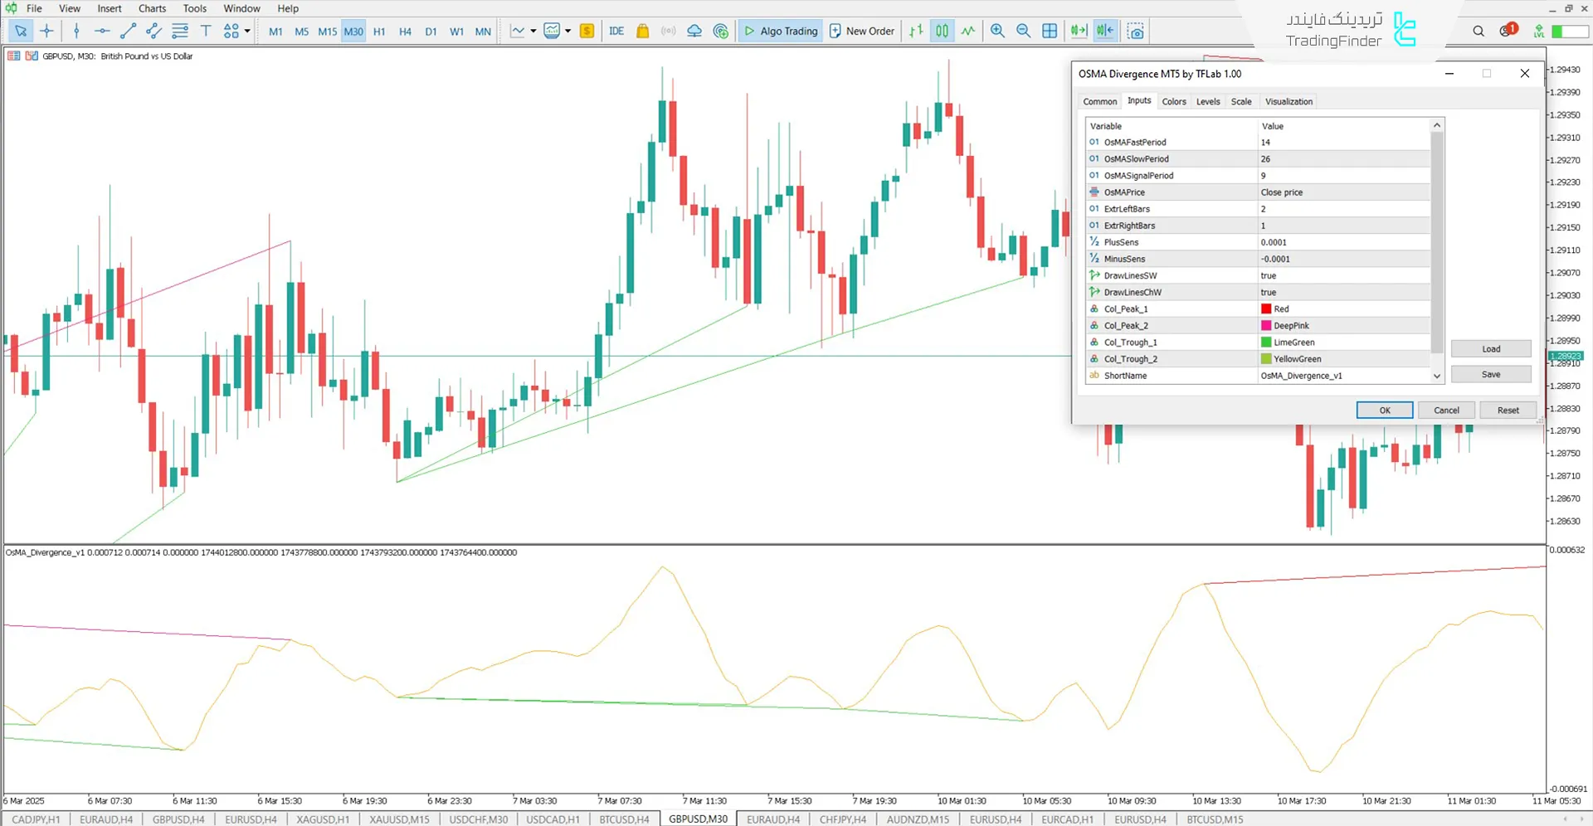The height and width of the screenshot is (826, 1593).
Task: Switch chart to candlestick mode
Action: (x=942, y=31)
